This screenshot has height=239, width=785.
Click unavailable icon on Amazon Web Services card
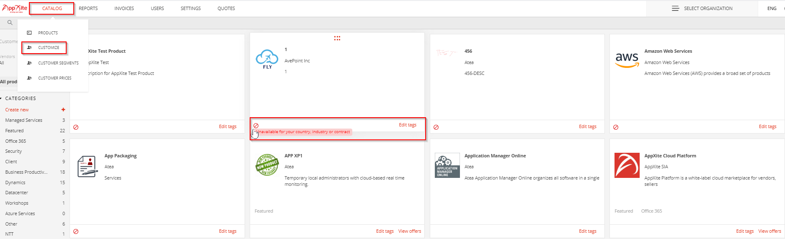[616, 127]
